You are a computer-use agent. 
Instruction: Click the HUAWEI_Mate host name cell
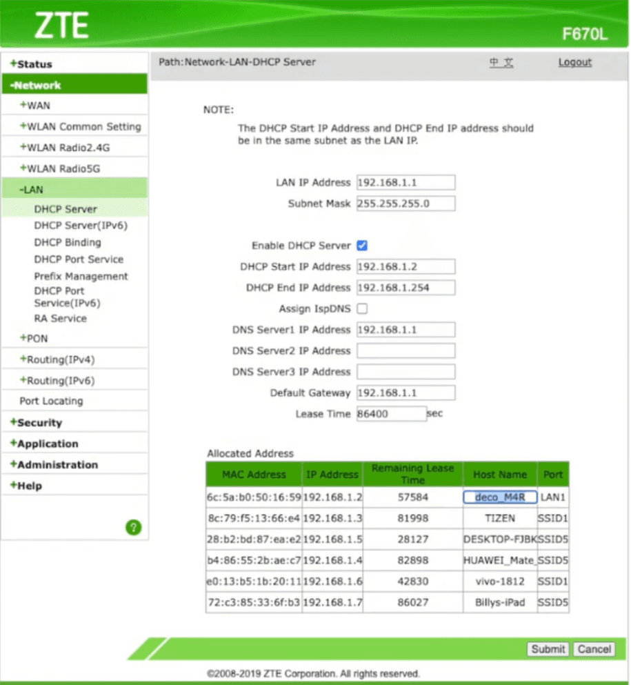click(x=500, y=560)
